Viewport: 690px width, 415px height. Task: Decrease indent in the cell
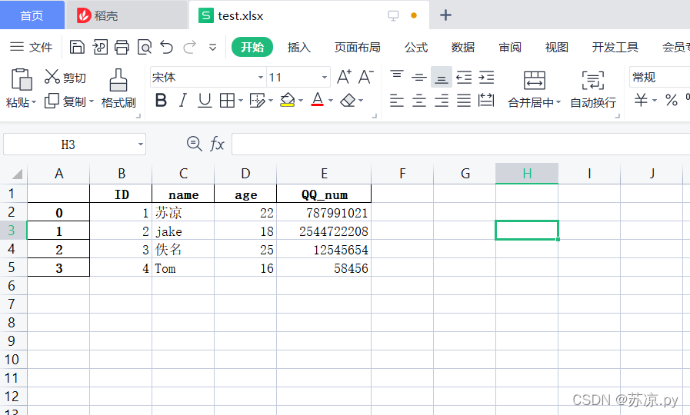coord(464,78)
